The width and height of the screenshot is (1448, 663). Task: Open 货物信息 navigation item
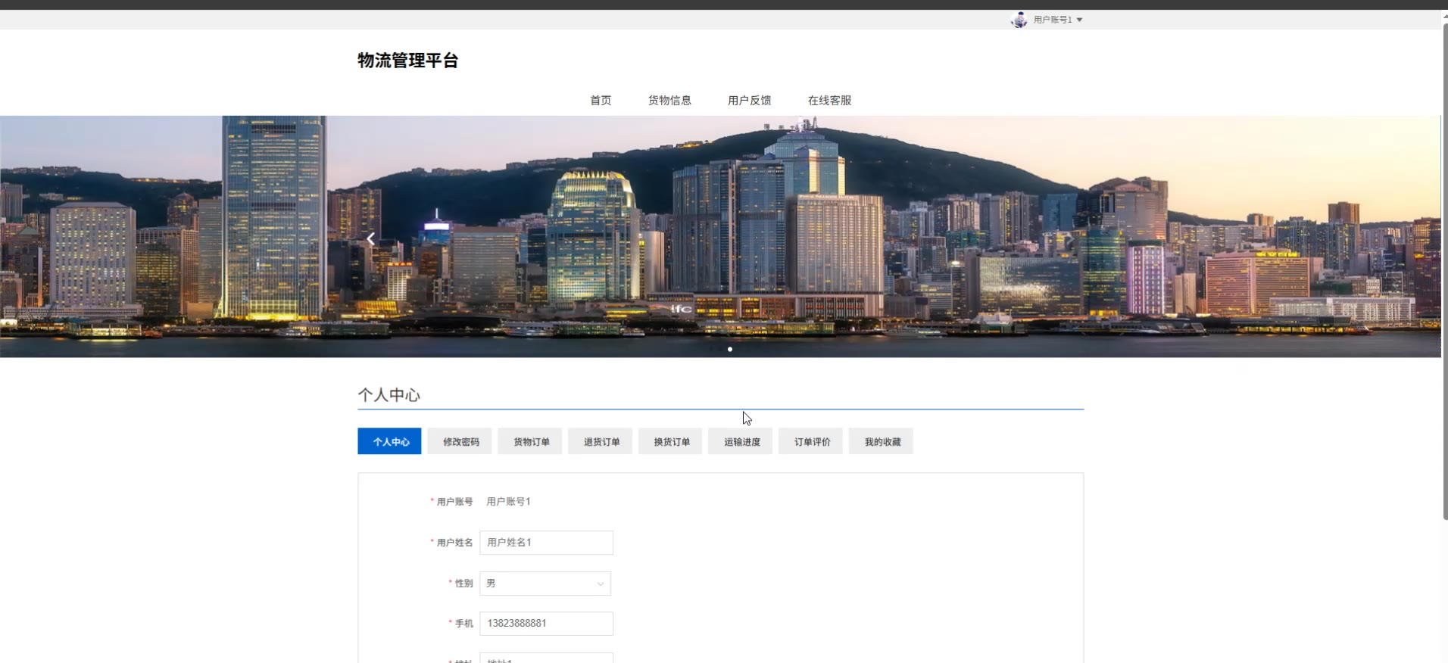coord(669,101)
